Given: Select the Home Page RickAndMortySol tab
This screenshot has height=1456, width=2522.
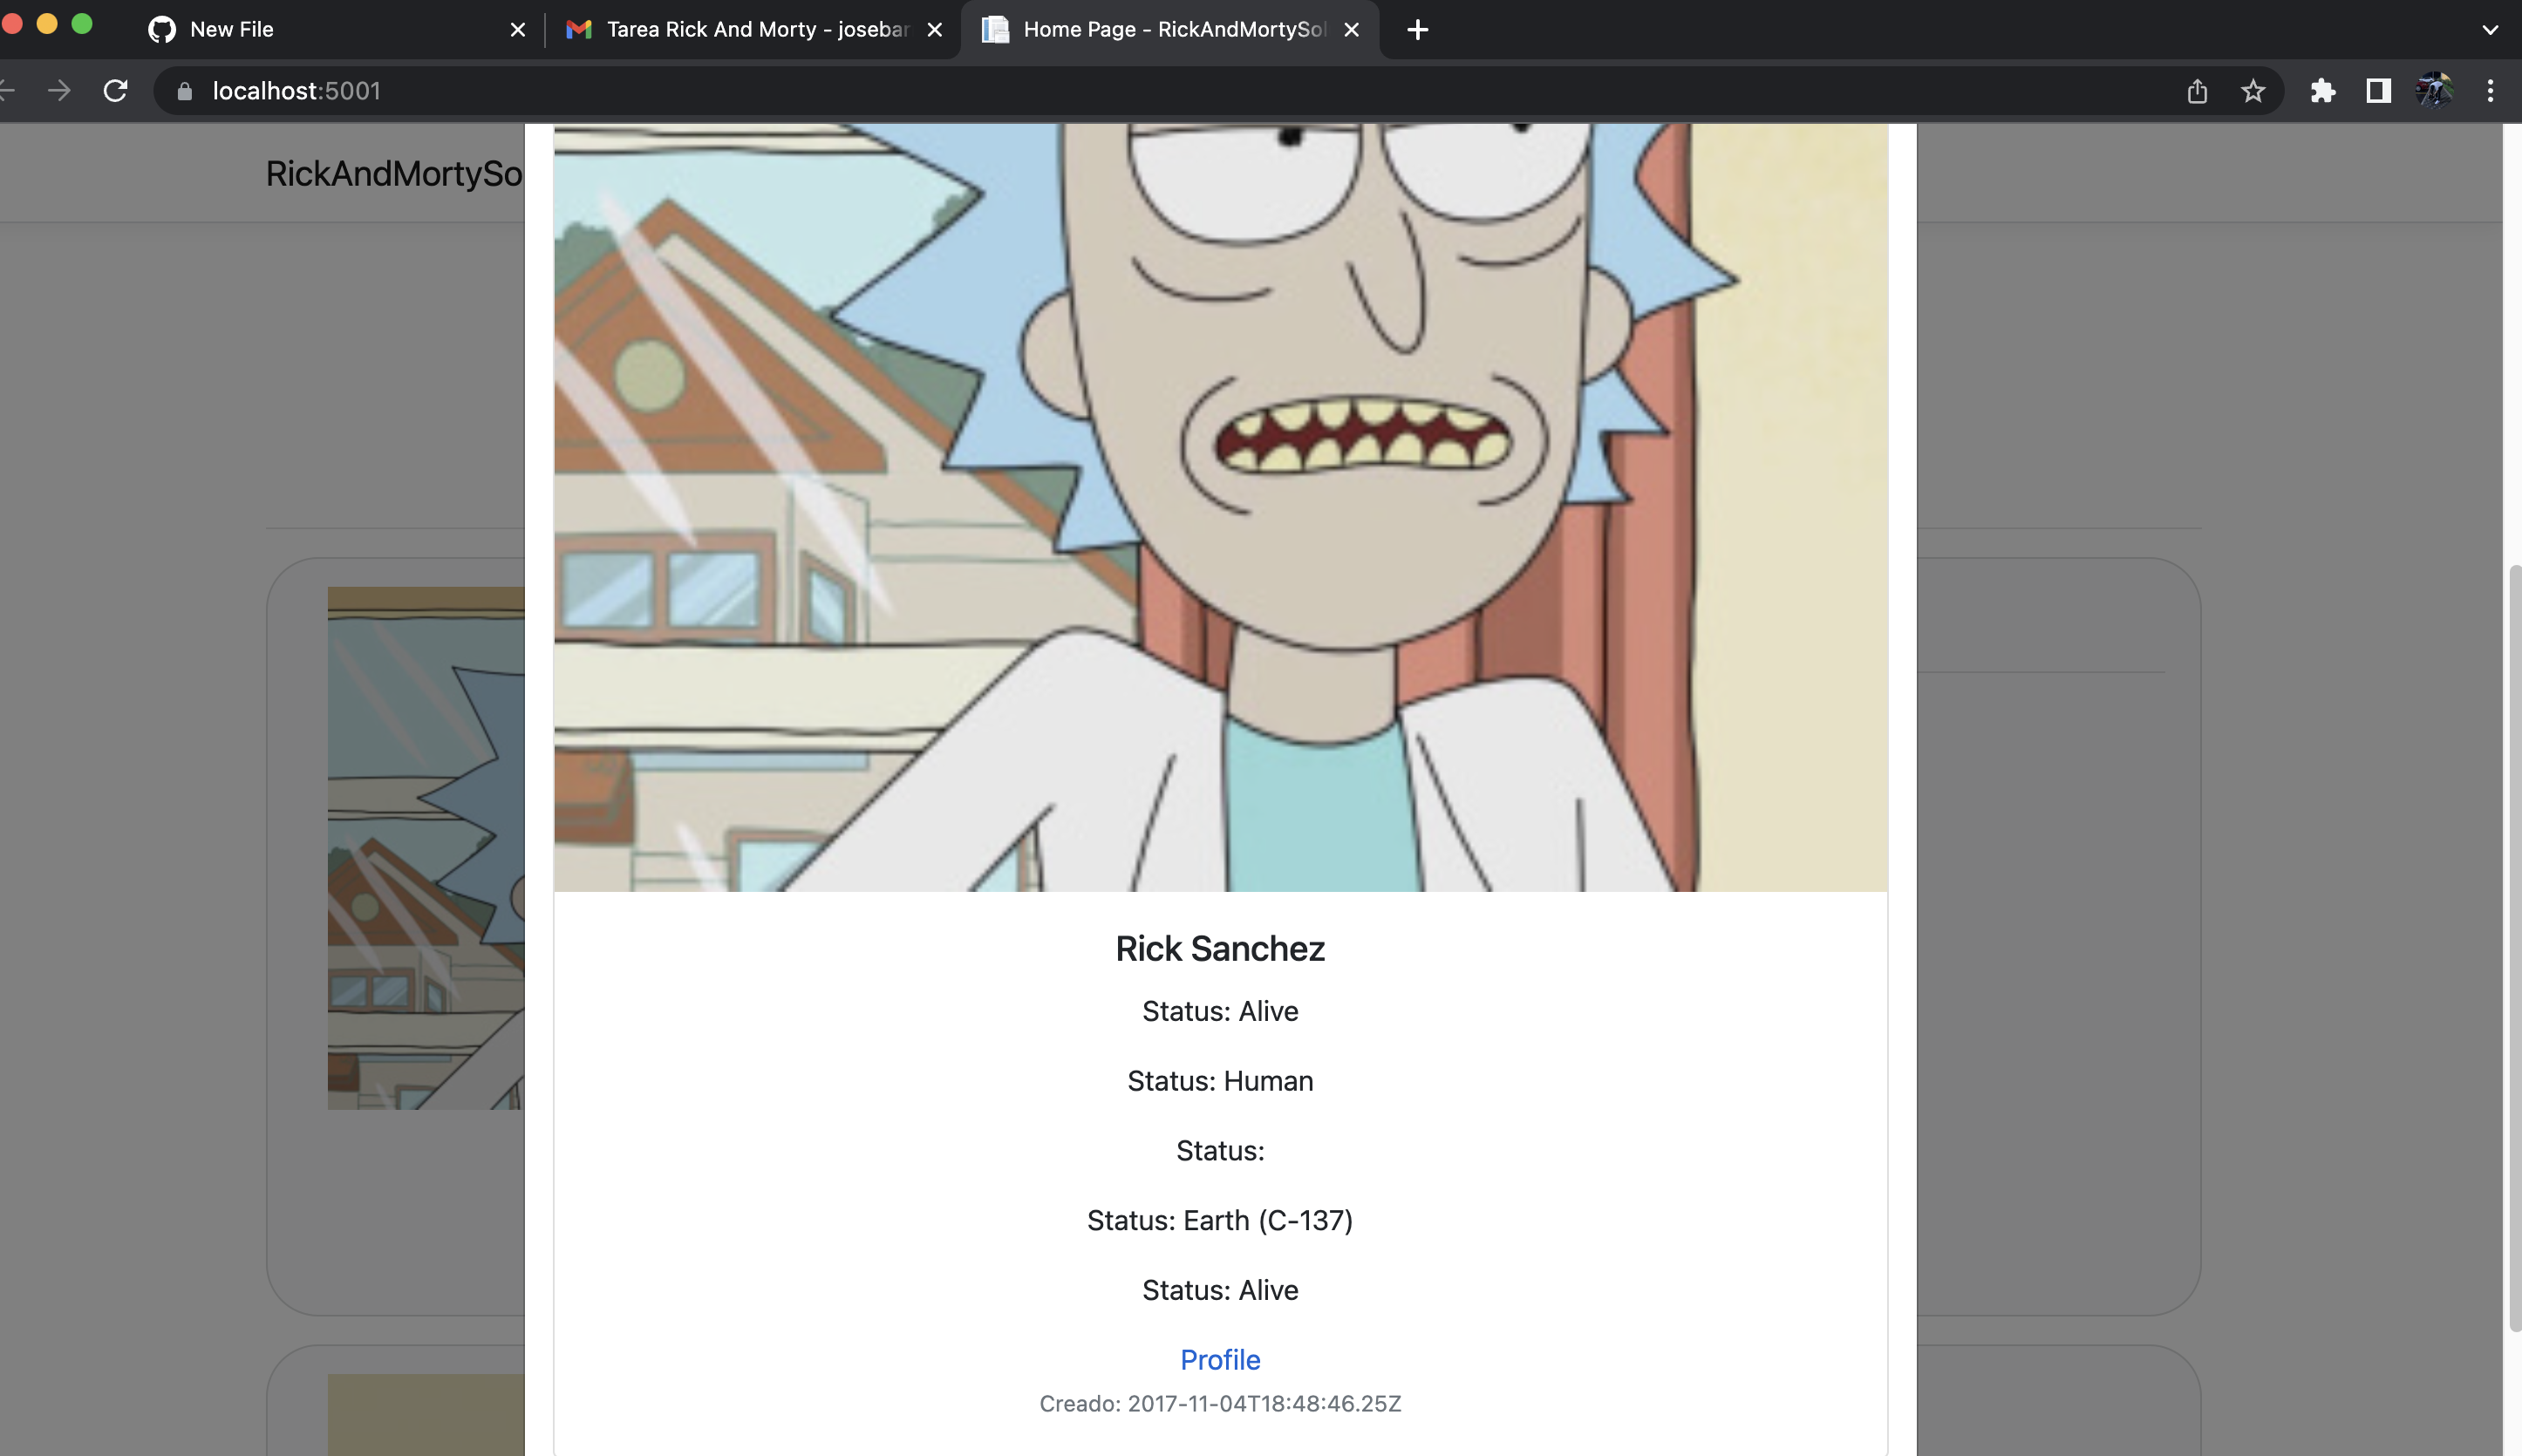Looking at the screenshot, I should coord(1170,30).
